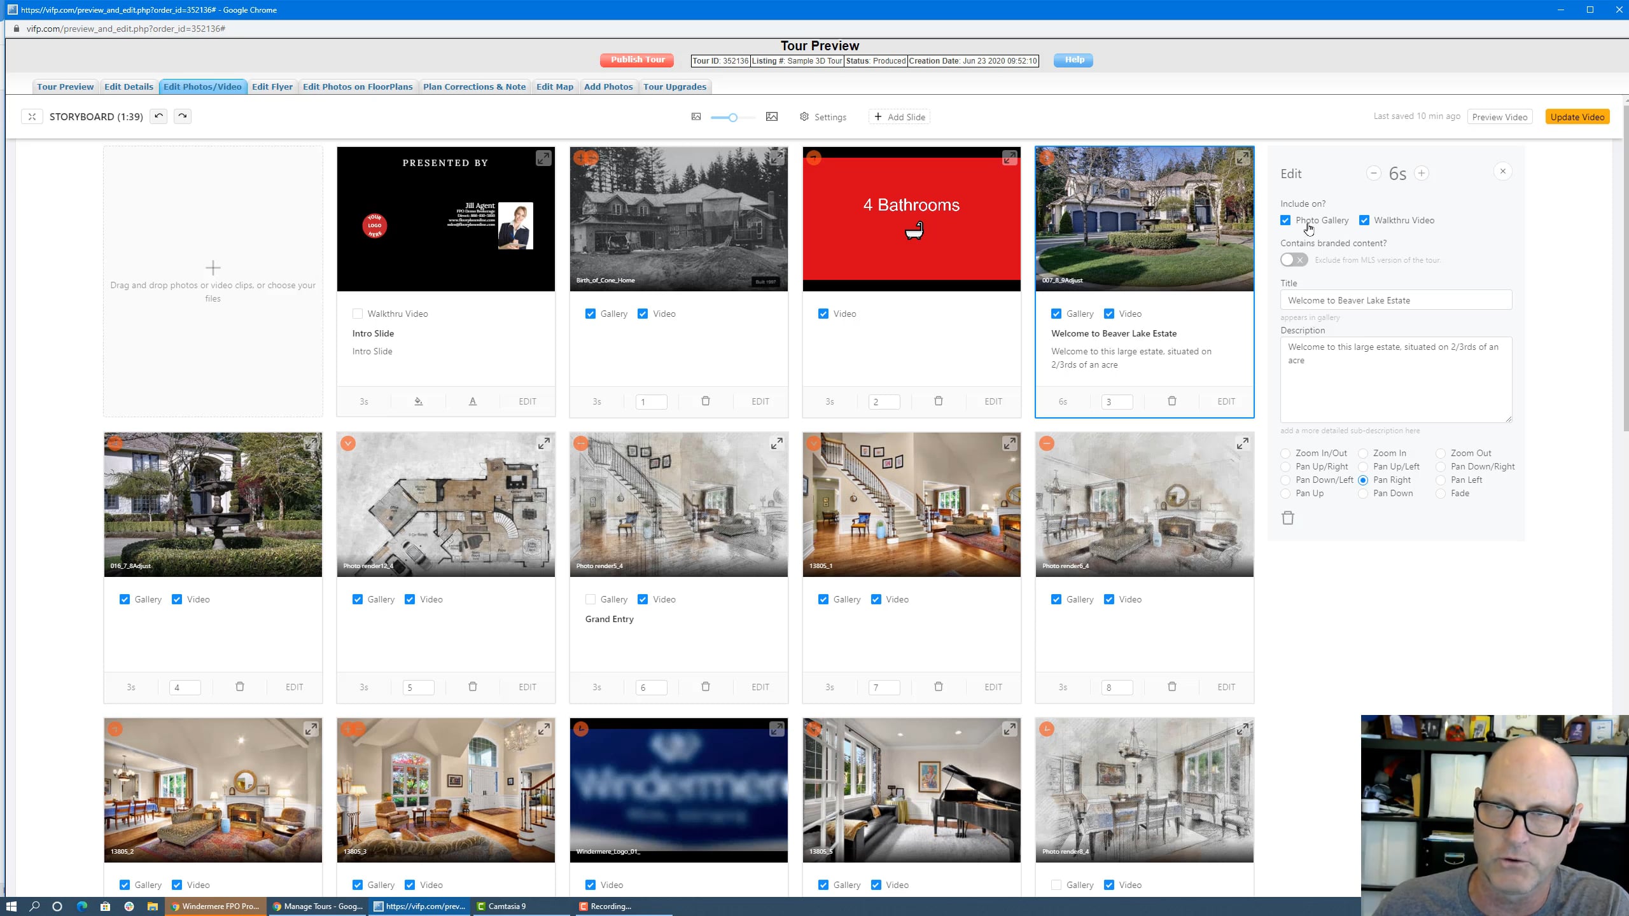Open the text color option on the Intro Slide
The width and height of the screenshot is (1629, 916).
[x=473, y=401]
